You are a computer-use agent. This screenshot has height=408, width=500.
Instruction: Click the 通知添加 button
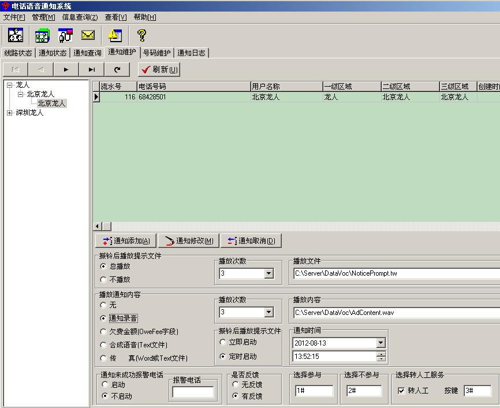(125, 241)
